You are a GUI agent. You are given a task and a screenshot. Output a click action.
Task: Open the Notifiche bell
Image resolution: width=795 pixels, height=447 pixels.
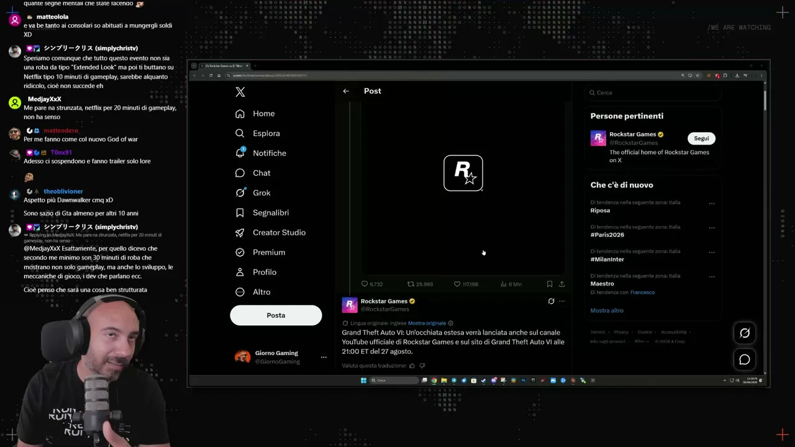(261, 153)
